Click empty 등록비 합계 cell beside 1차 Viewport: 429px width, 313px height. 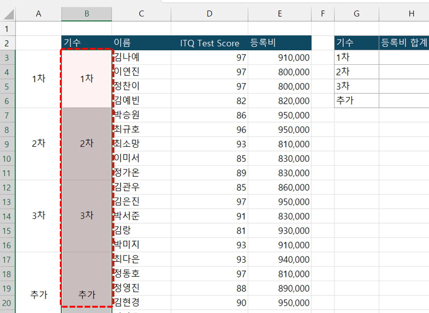point(404,57)
